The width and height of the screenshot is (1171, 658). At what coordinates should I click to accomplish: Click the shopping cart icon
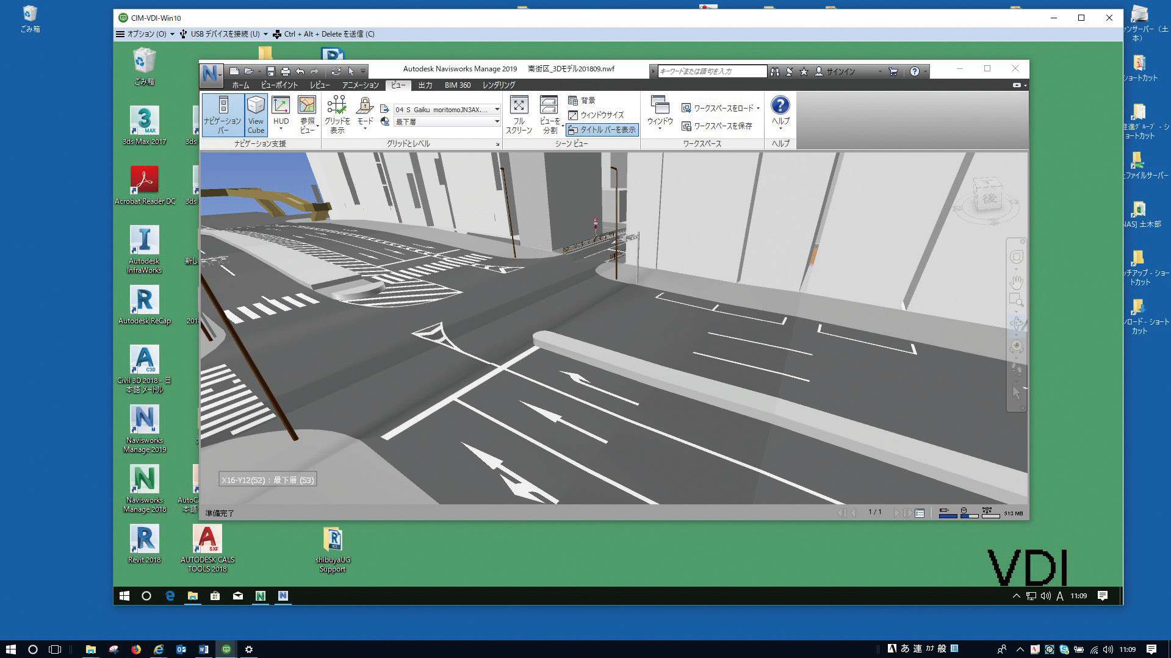pyautogui.click(x=893, y=71)
